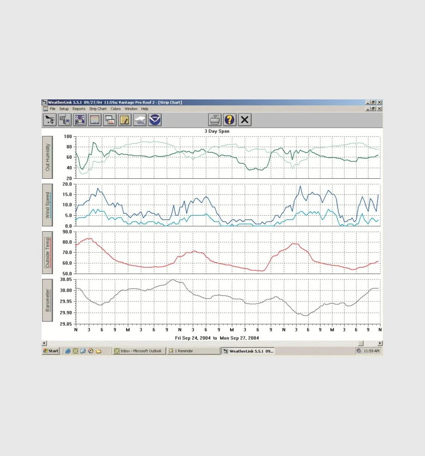Print the chart using printer icon
Image resolution: width=425 pixels, height=456 pixels.
pyautogui.click(x=215, y=120)
